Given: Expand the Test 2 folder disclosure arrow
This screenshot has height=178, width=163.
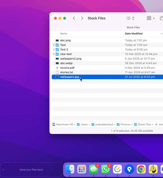Looking at the screenshot, I should [54, 50].
